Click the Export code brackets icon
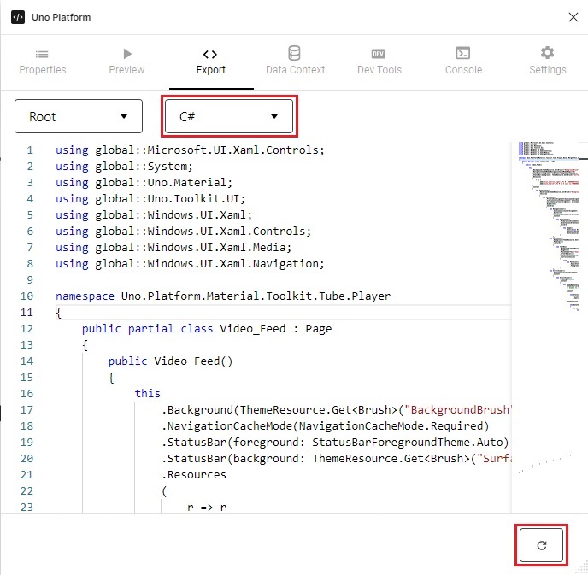 tap(210, 54)
